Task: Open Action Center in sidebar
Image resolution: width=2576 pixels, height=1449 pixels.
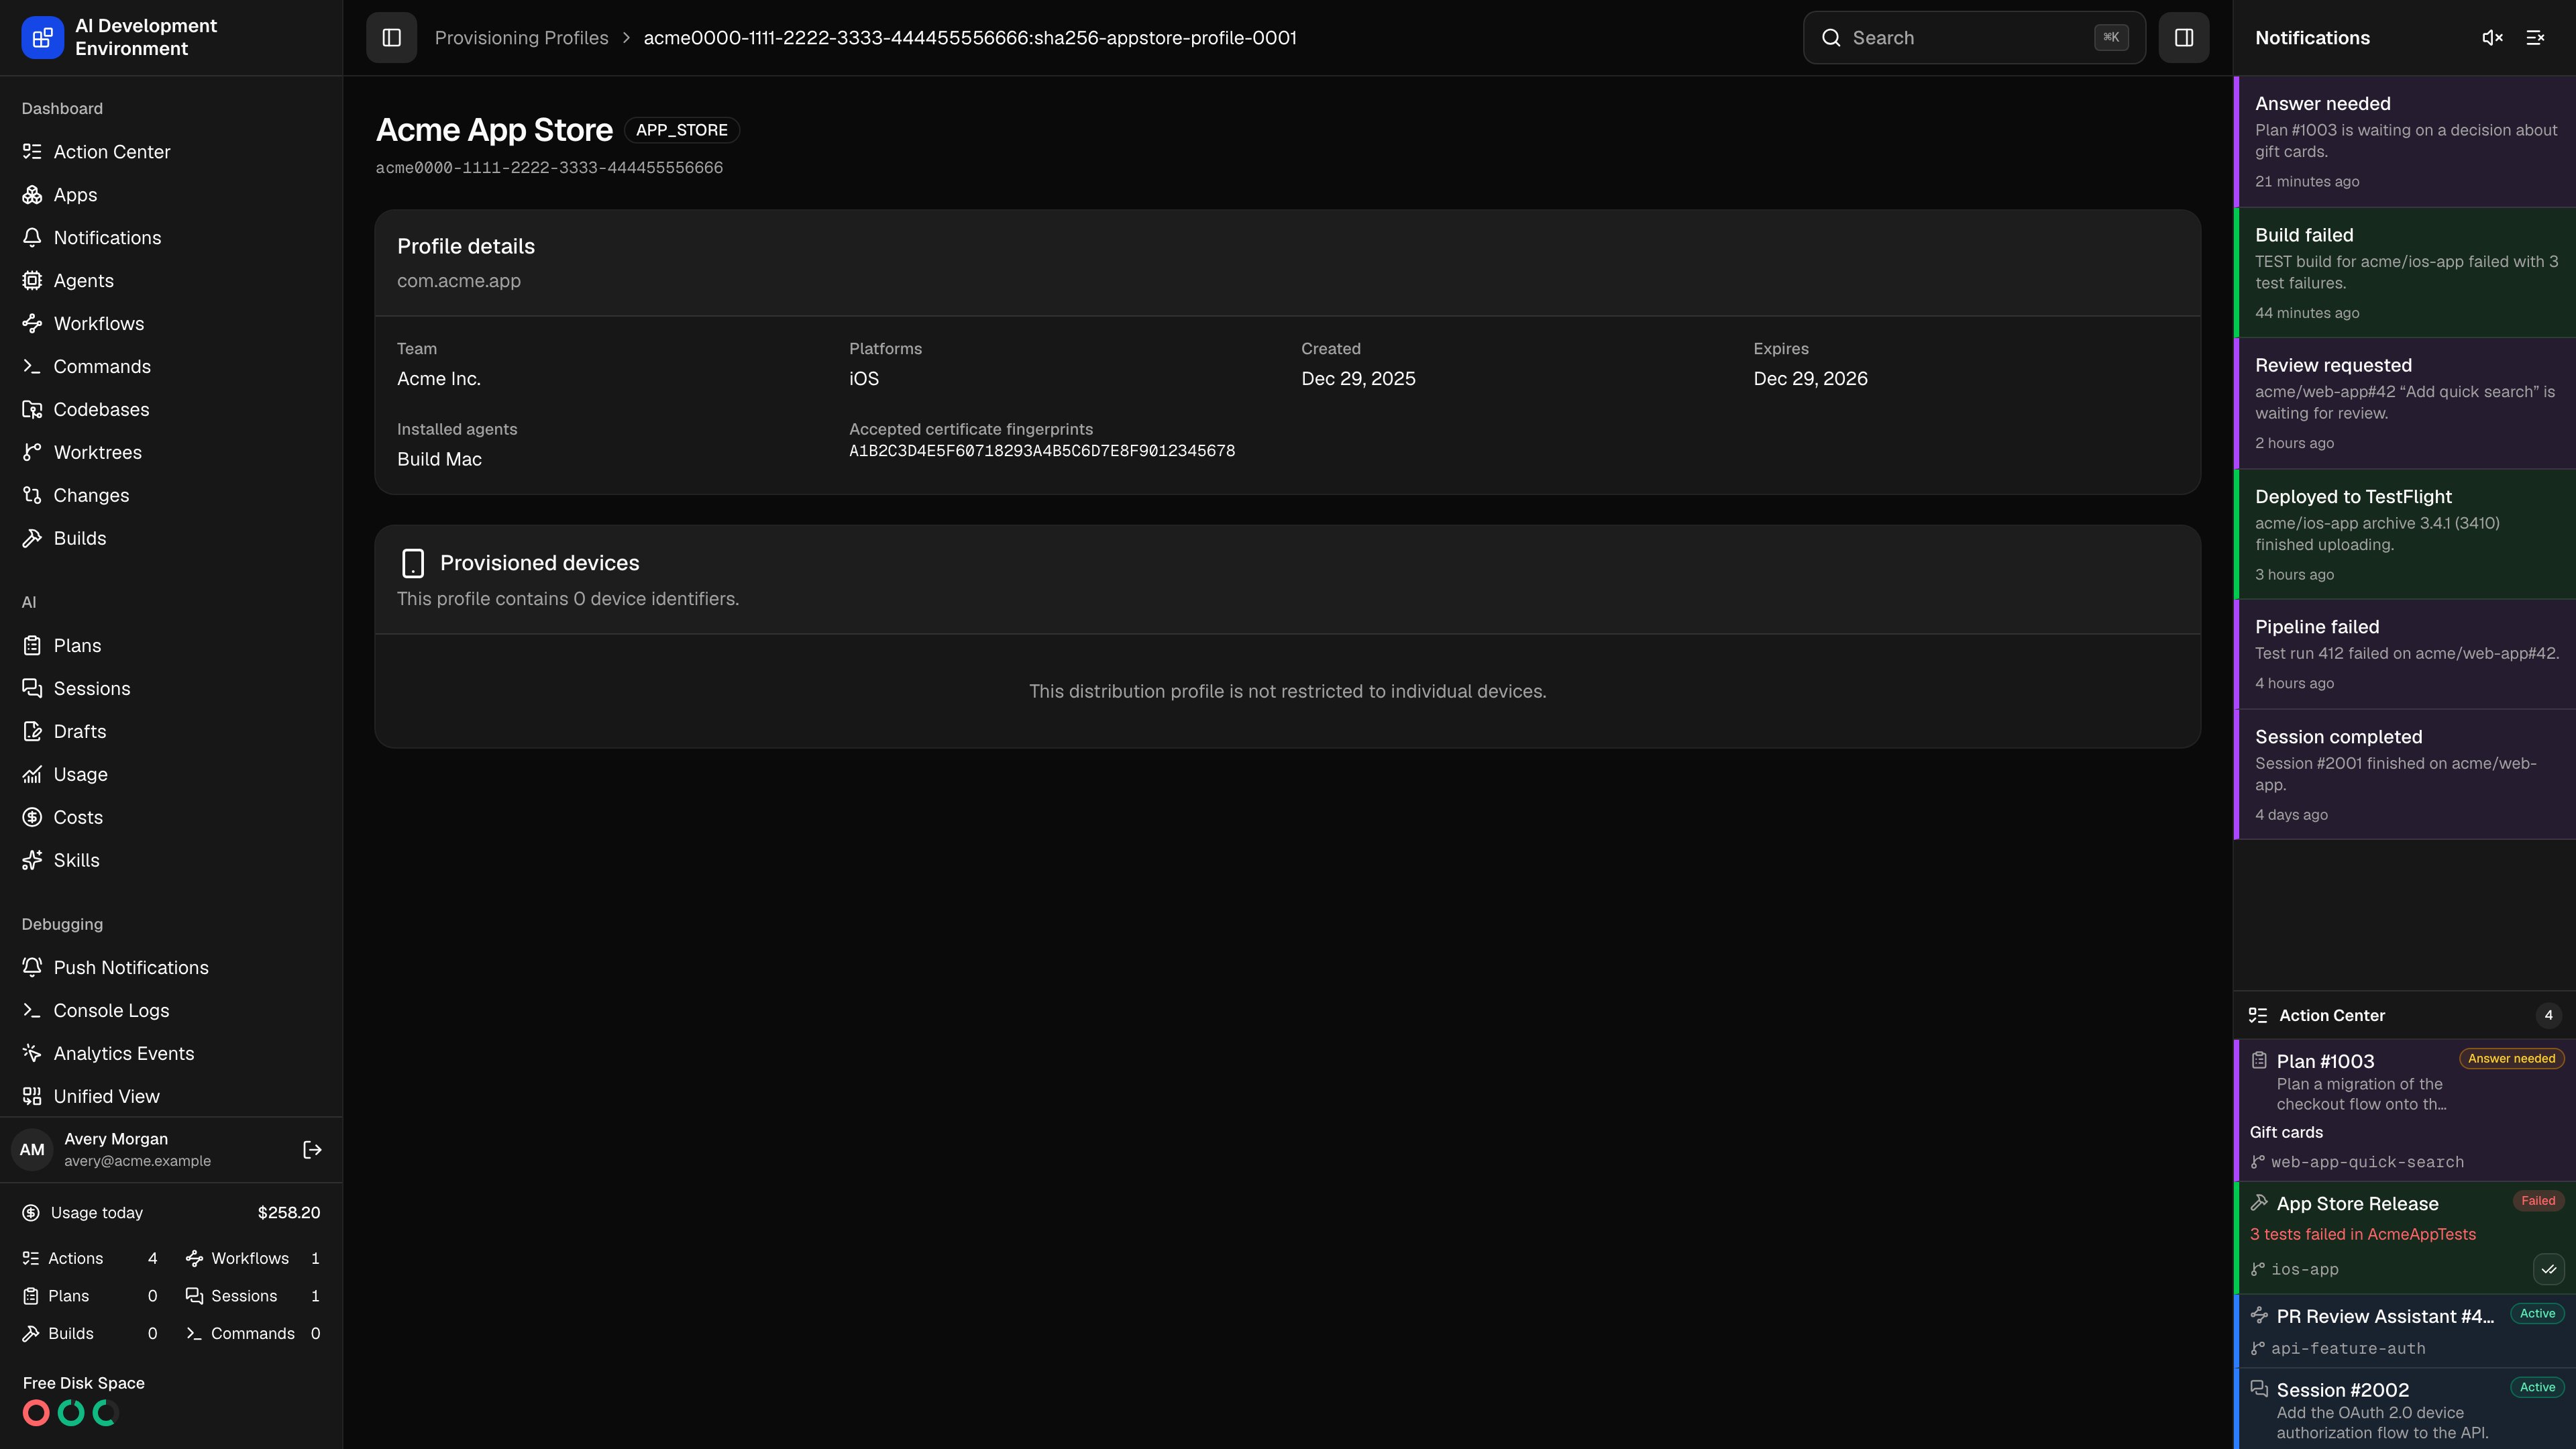Action: pyautogui.click(x=171, y=152)
